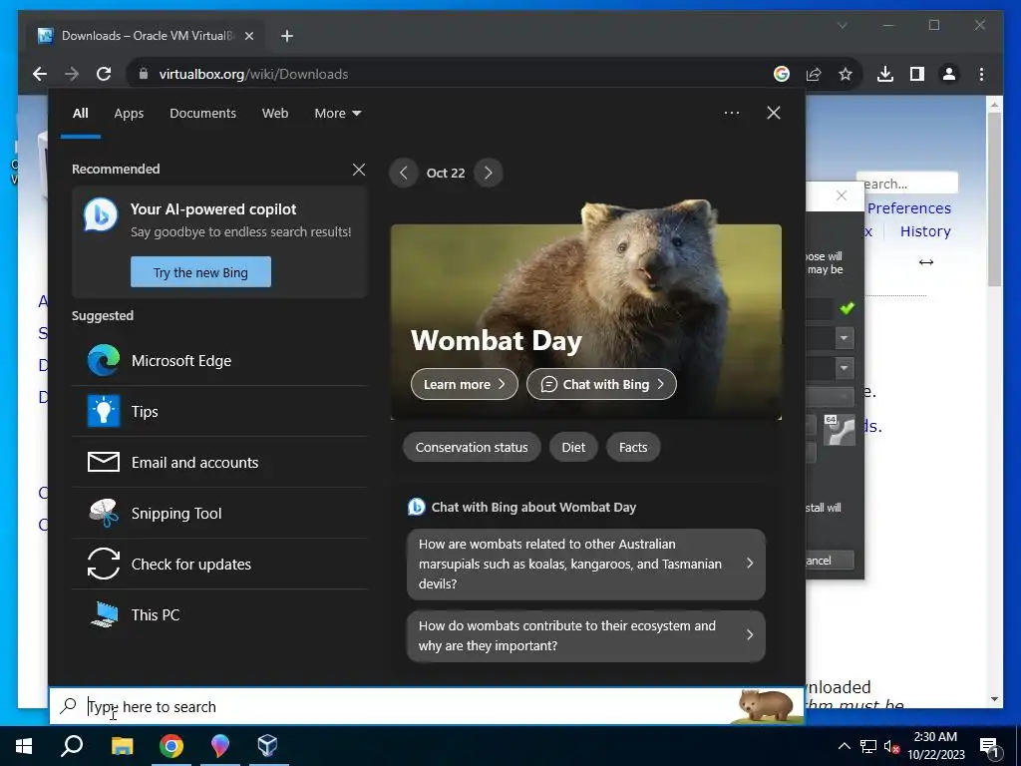Close the background installer dialog
This screenshot has height=766, width=1021.
[842, 195]
